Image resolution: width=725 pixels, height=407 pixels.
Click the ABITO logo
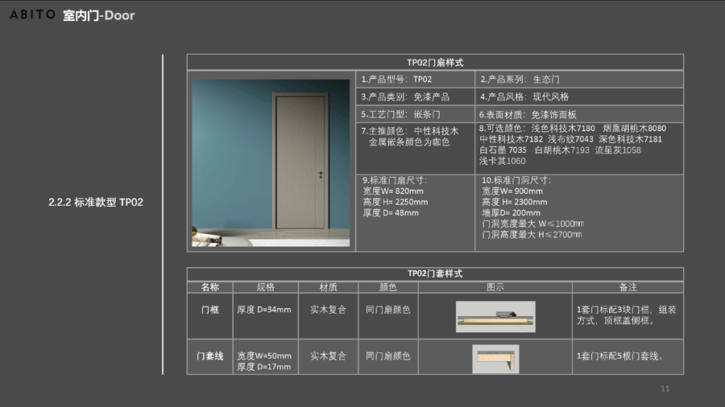click(x=32, y=14)
